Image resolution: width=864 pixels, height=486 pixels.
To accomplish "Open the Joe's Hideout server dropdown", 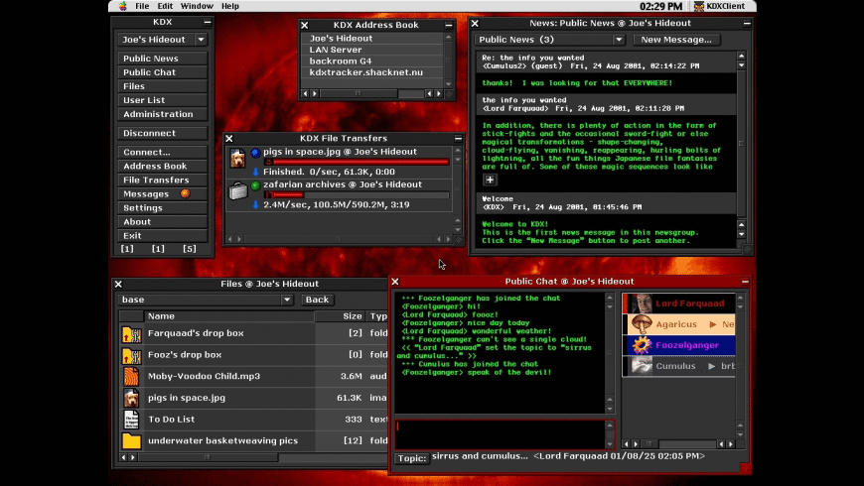I will 162,40.
